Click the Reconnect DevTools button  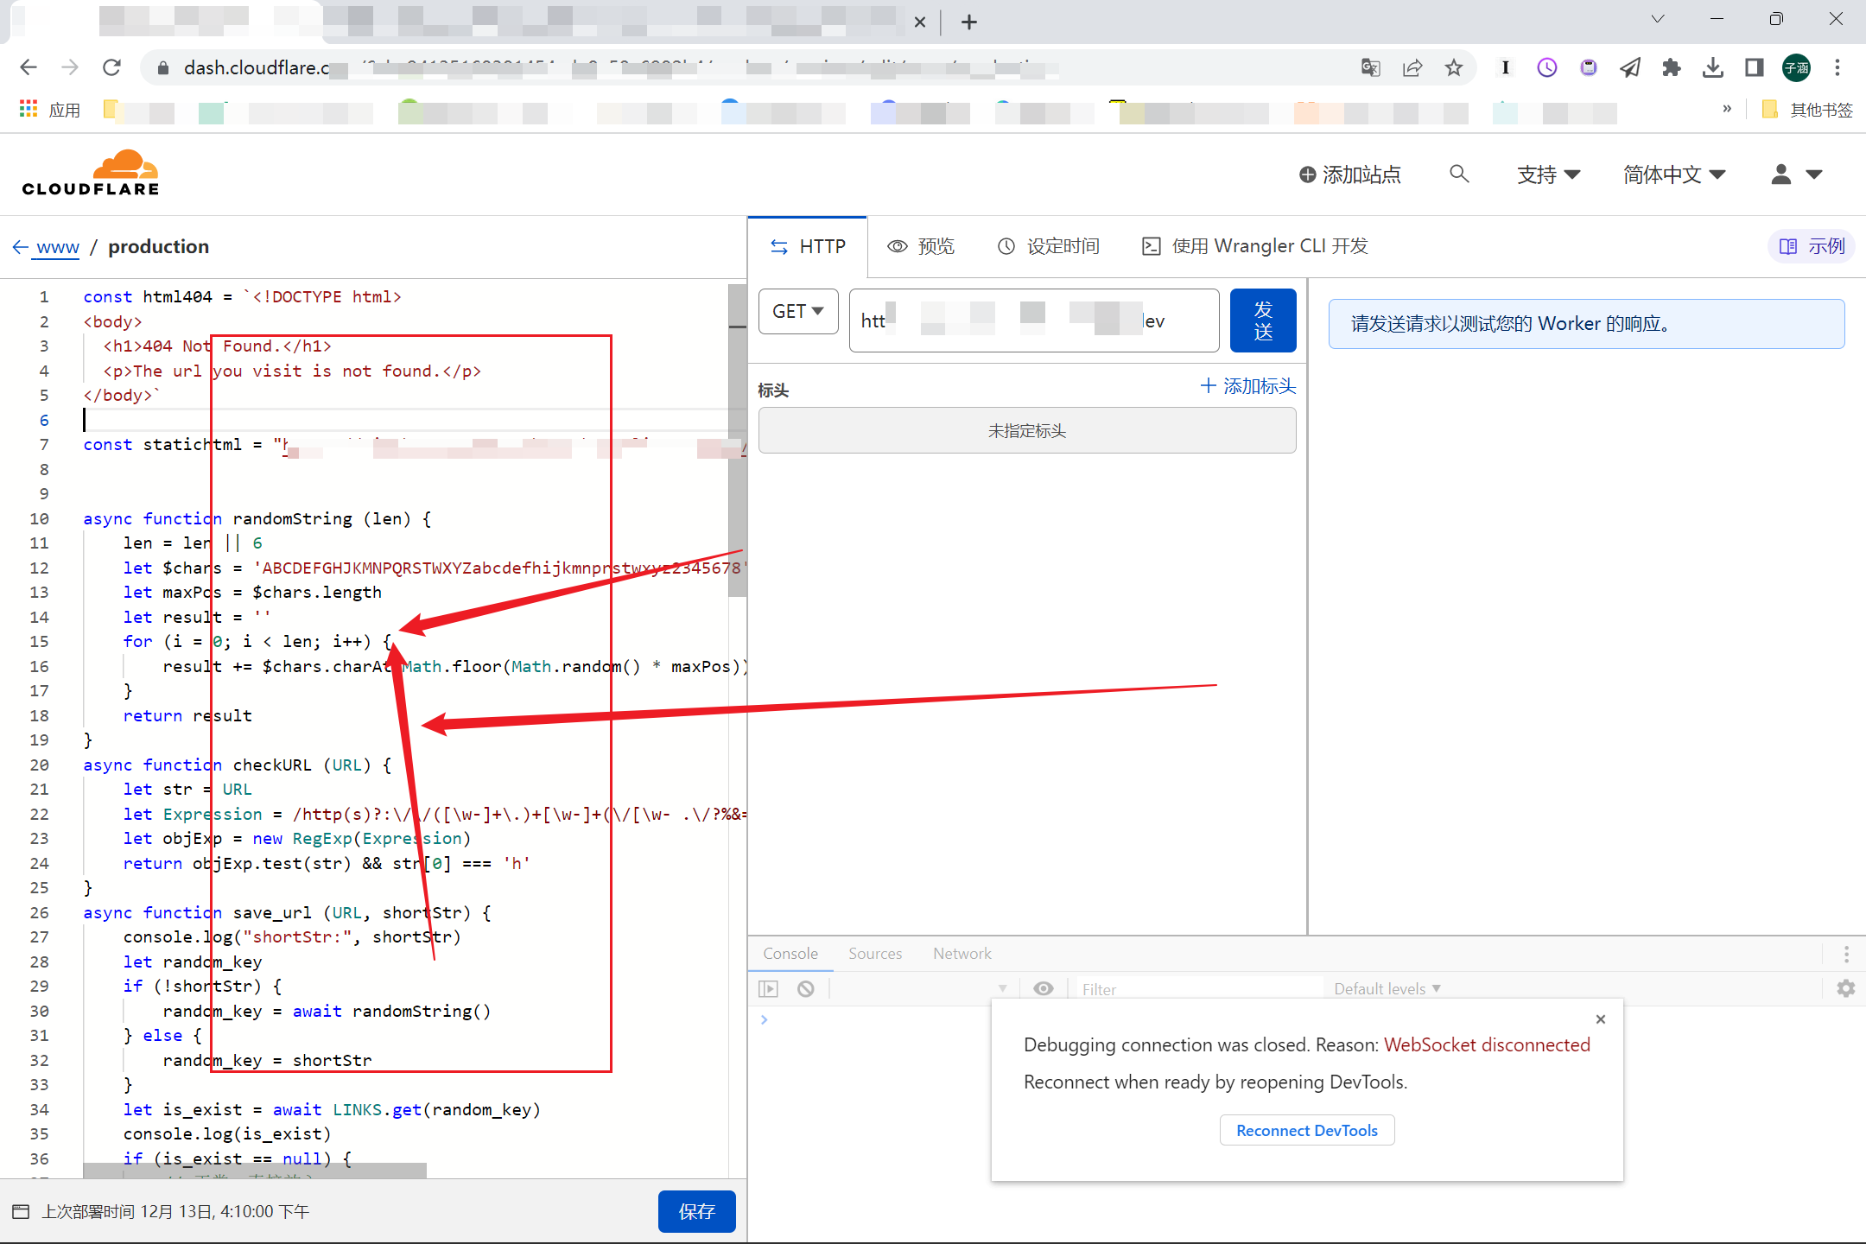click(1307, 1130)
